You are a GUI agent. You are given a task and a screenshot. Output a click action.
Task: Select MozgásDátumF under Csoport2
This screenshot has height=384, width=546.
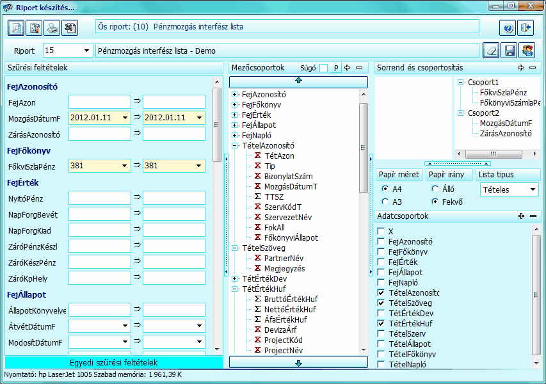[x=506, y=124]
